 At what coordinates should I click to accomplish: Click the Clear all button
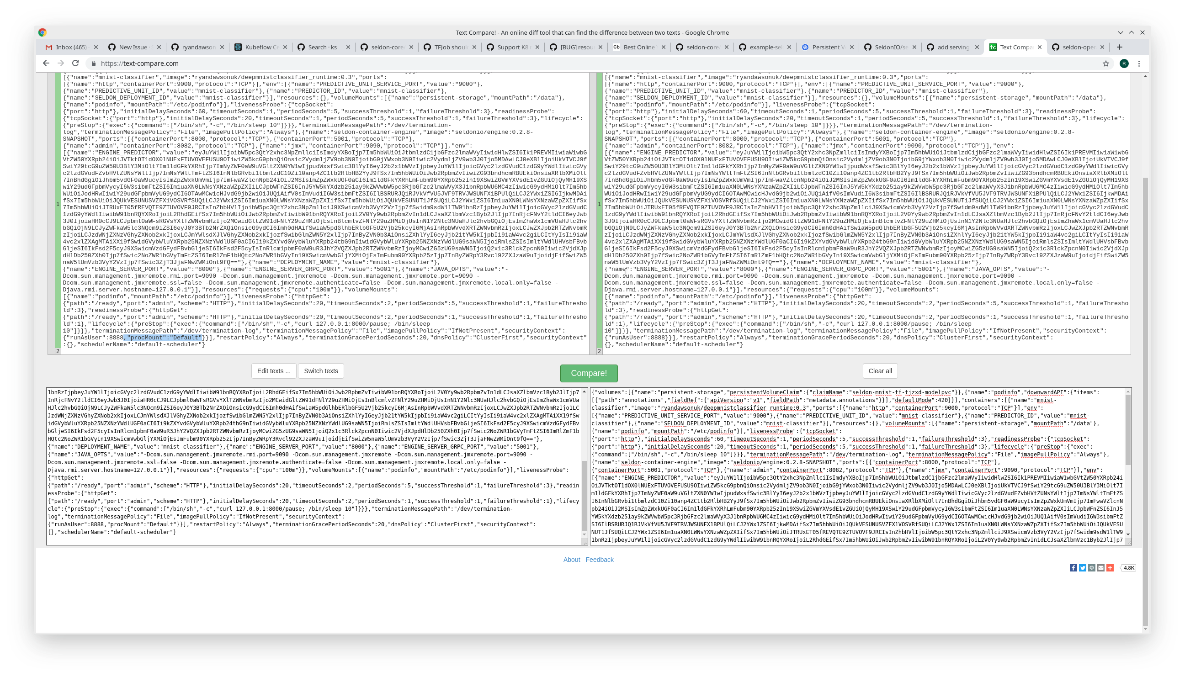coord(879,370)
